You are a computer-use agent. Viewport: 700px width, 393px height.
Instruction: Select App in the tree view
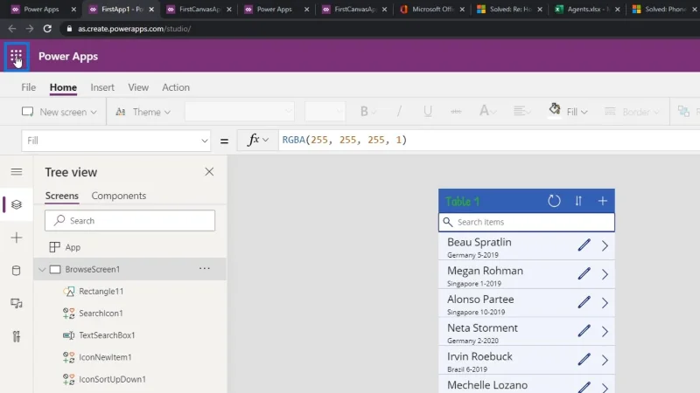pyautogui.click(x=73, y=247)
